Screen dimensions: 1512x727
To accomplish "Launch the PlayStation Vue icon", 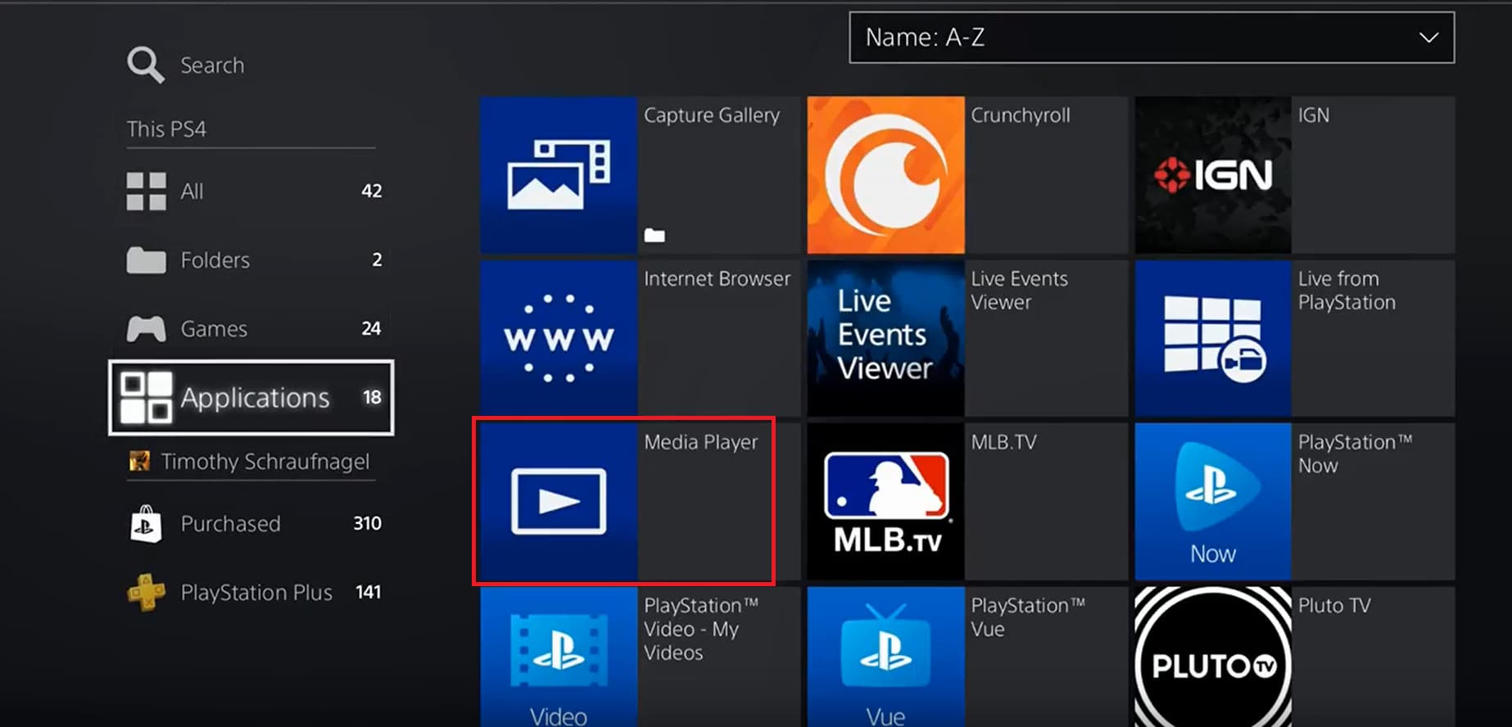I will [x=885, y=657].
